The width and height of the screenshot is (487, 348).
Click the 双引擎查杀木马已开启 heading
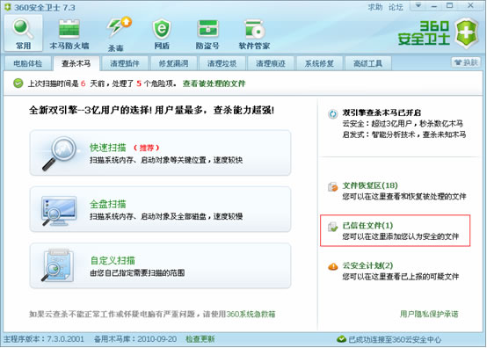point(382,112)
